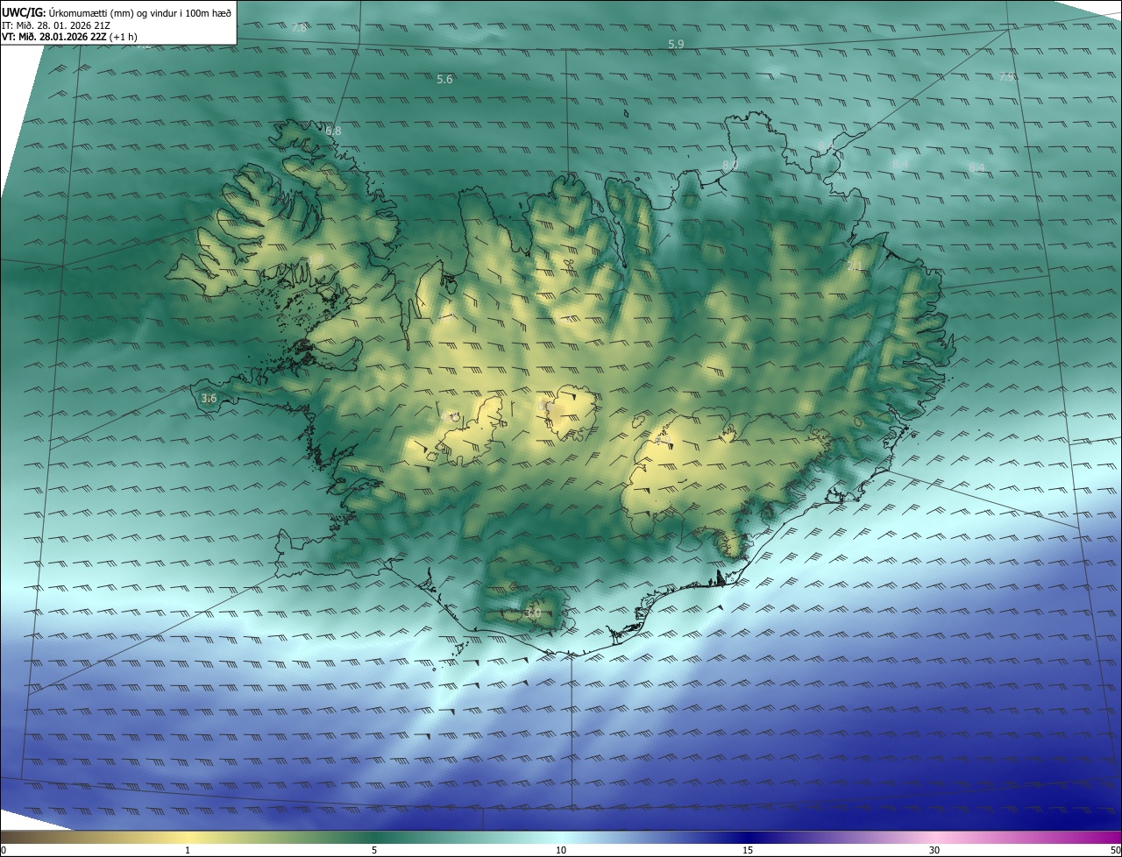Screen dimensions: 1122x857
Task: Click the '50' tick label on the colour scale
Action: click(1115, 850)
